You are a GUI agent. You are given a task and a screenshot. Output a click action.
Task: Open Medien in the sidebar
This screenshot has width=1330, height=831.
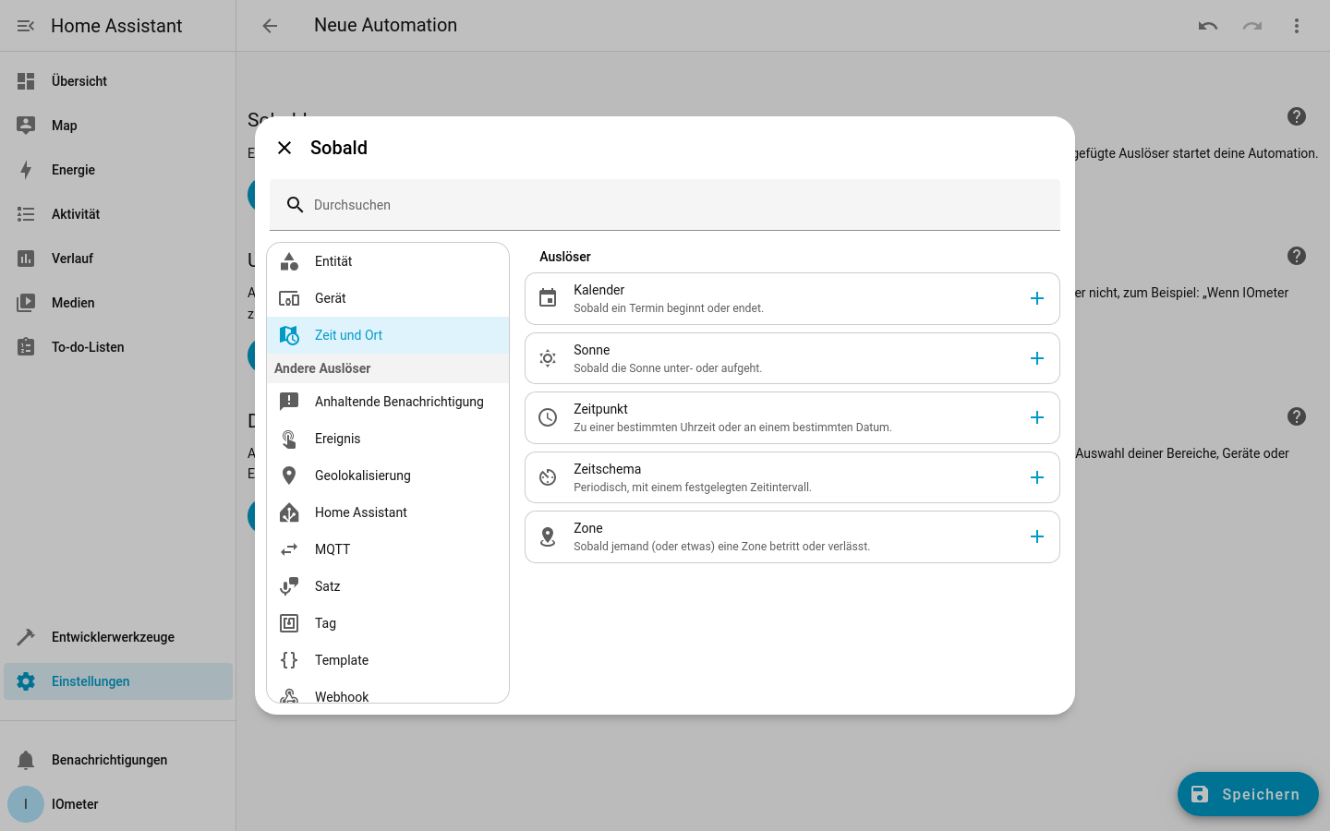tap(118, 303)
